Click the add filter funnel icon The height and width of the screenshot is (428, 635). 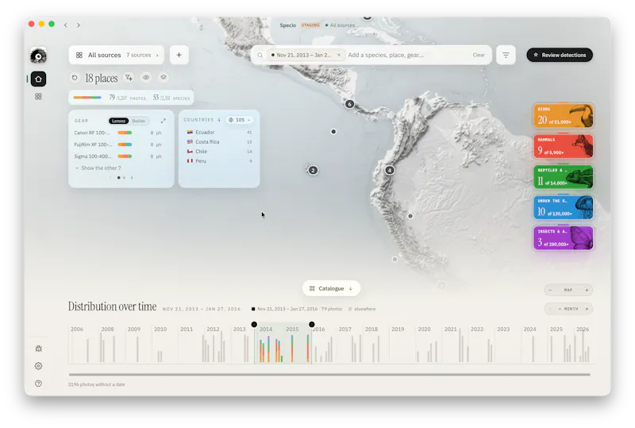coord(129,77)
